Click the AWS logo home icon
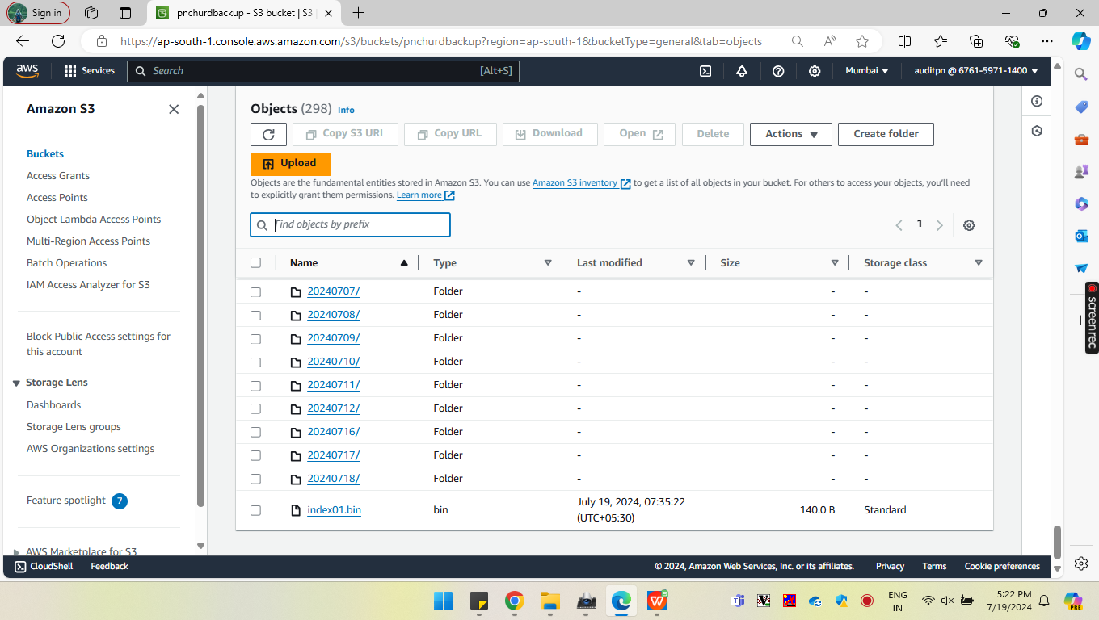1099x620 pixels. click(27, 71)
